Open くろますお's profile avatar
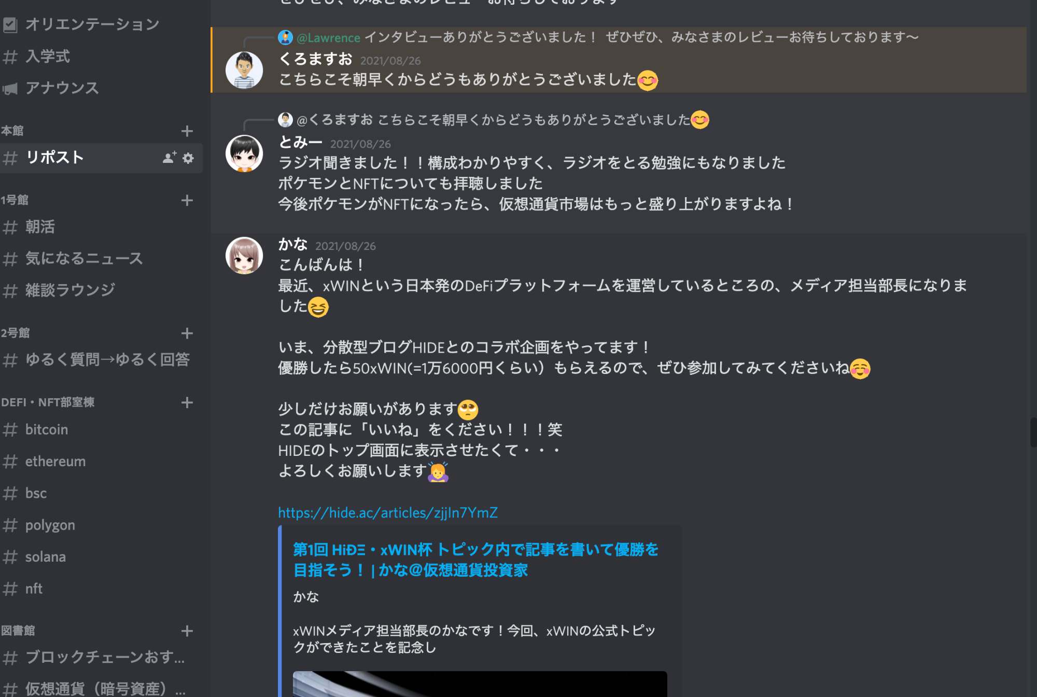The image size is (1037, 697). 244,70
